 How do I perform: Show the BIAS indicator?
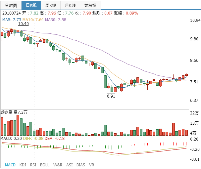80,165
